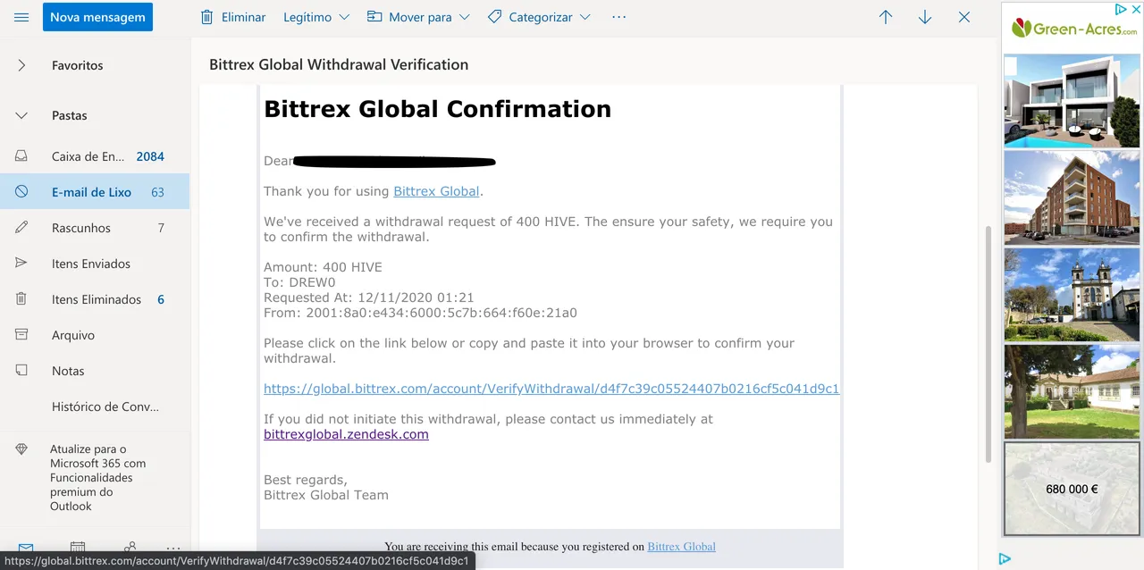
Task: Click the AdChoices arrow icon
Action: (1121, 9)
